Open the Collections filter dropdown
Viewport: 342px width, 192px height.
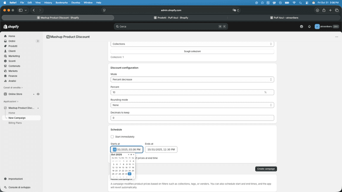coord(192,44)
